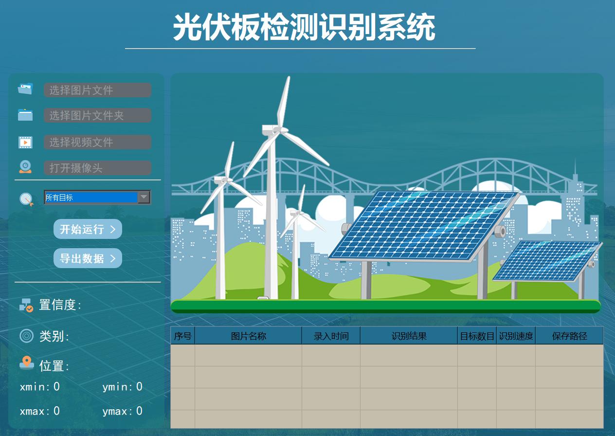Click the 识别结果 column header
Image resolution: width=615 pixels, height=436 pixels.
(x=409, y=336)
